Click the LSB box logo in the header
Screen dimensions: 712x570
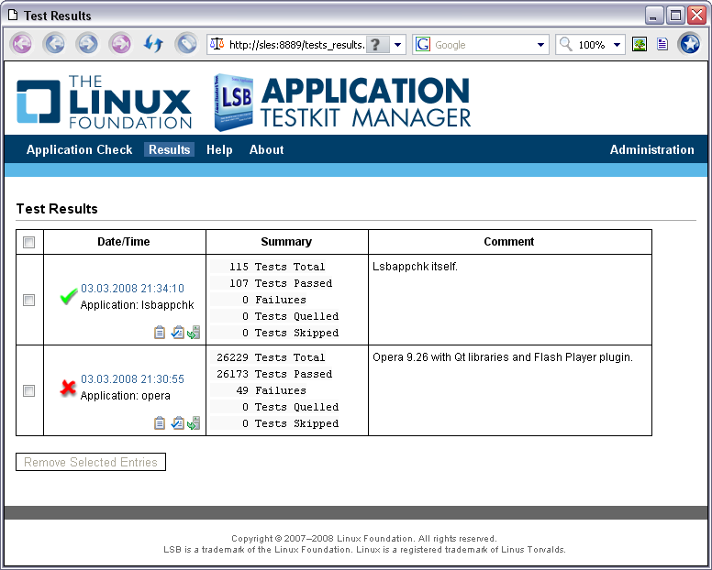click(x=233, y=102)
